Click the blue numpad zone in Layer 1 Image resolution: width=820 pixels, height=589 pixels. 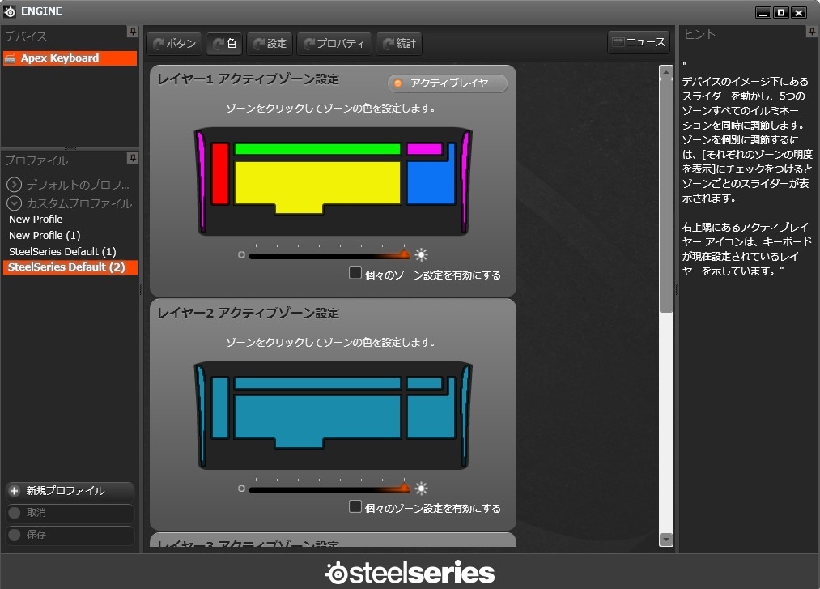[x=431, y=182]
